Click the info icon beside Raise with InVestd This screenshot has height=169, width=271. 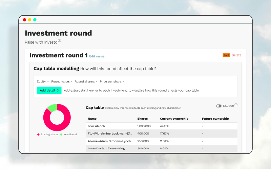pyautogui.click(x=59, y=41)
